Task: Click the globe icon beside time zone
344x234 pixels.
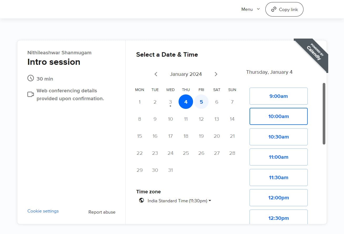Action: [x=141, y=200]
